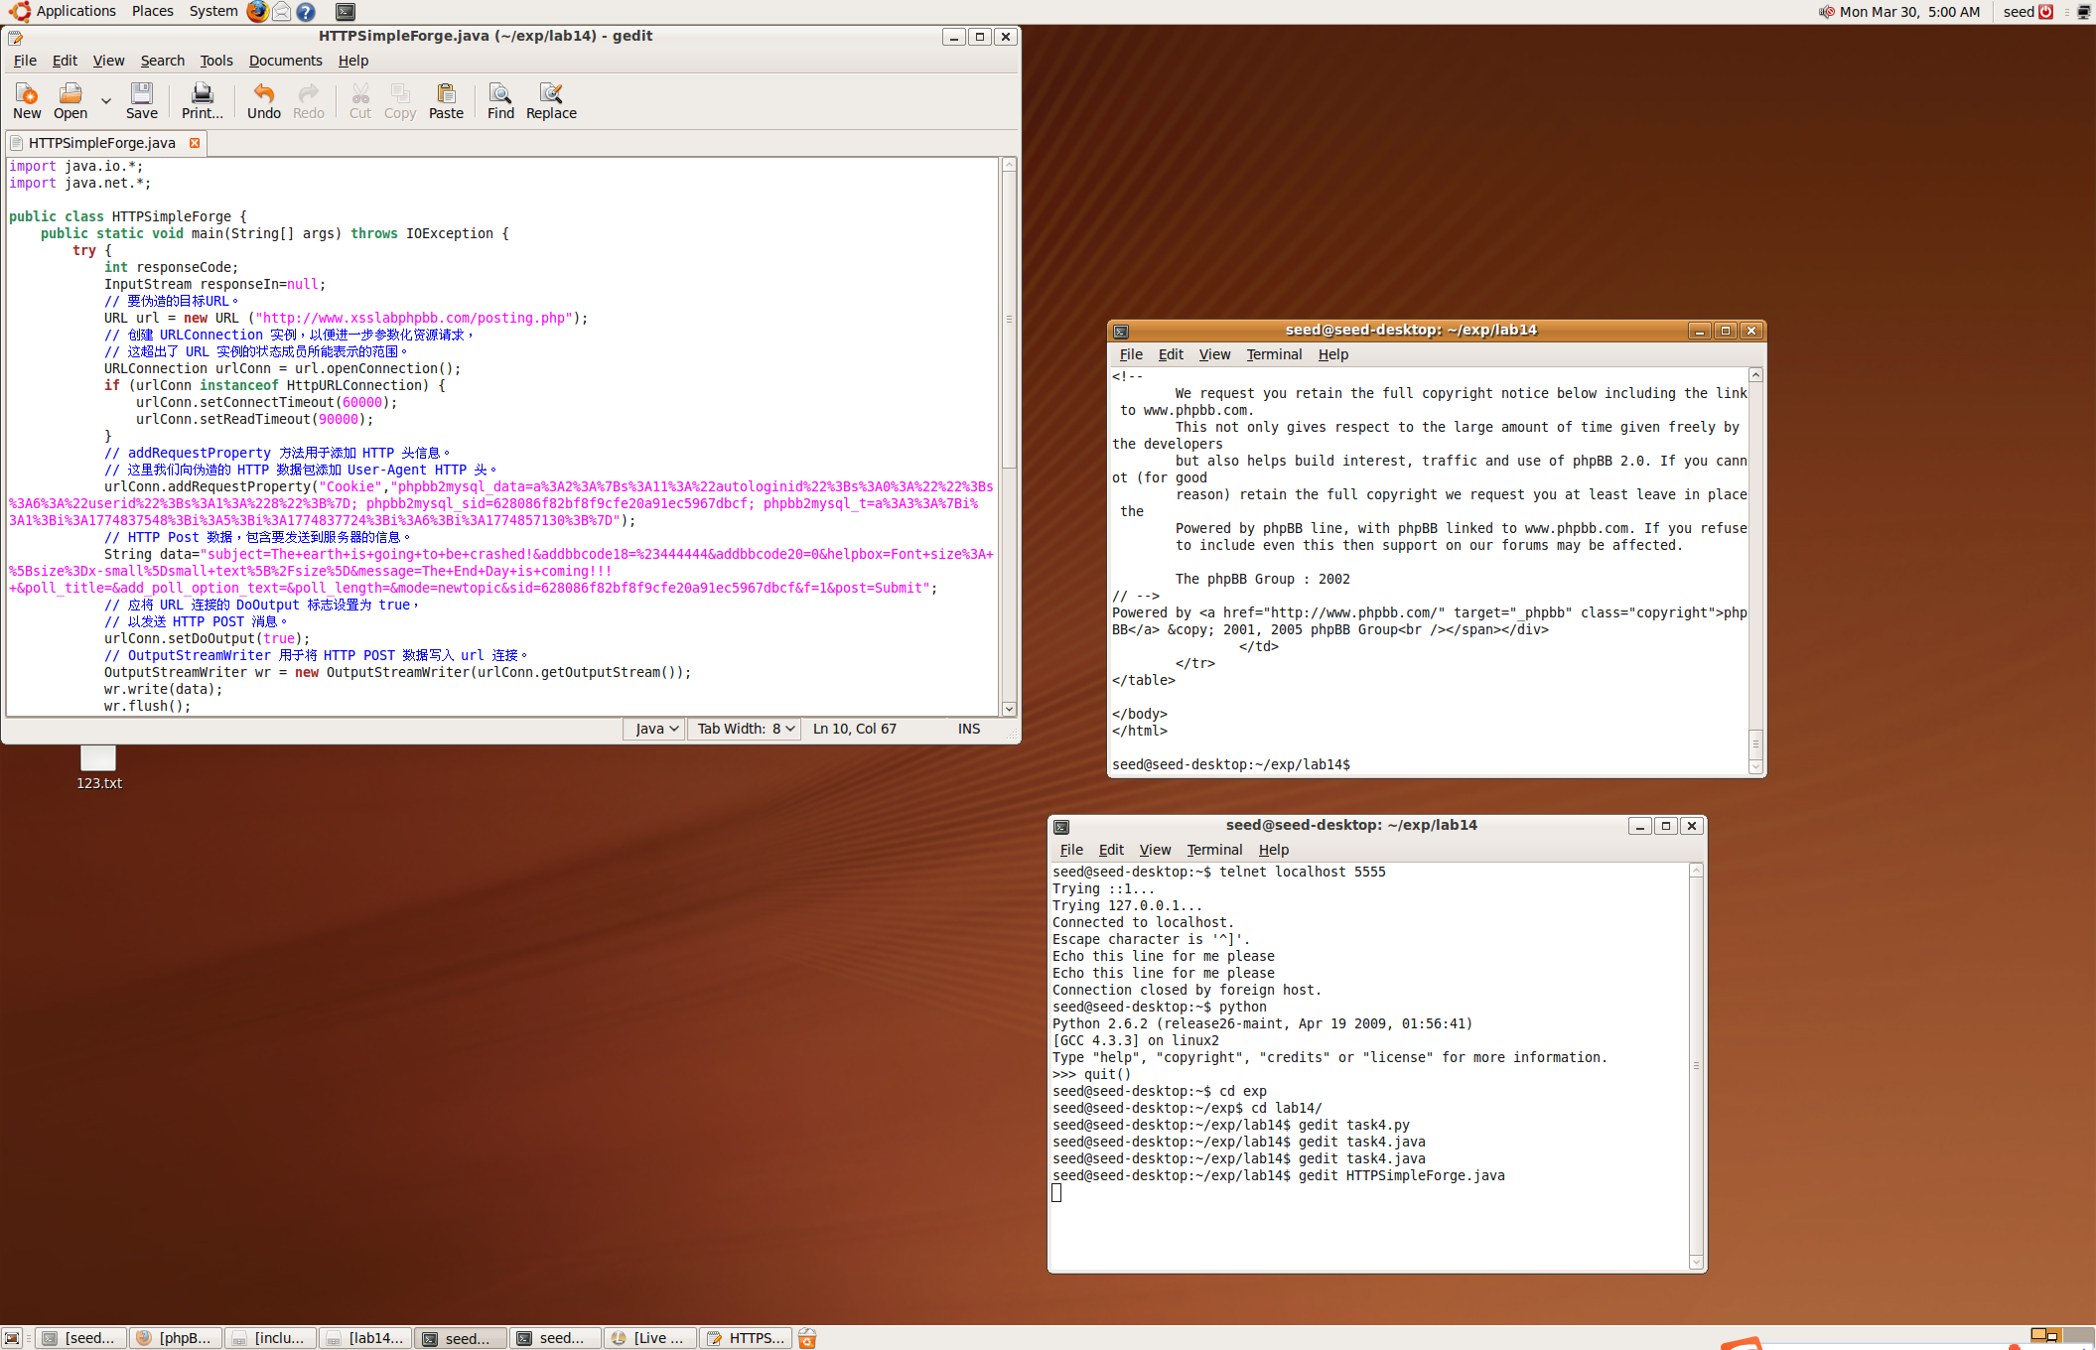This screenshot has width=2096, height=1350.
Task: Open the Find tool in gedit
Action: [x=500, y=100]
